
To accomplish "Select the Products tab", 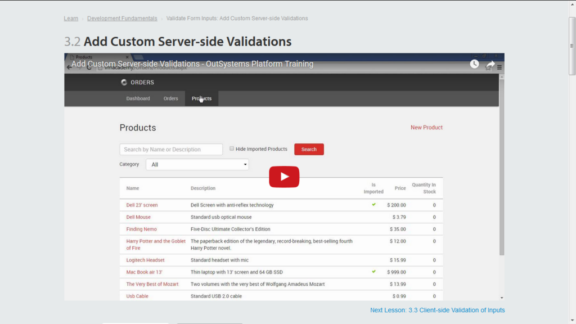I will [201, 98].
